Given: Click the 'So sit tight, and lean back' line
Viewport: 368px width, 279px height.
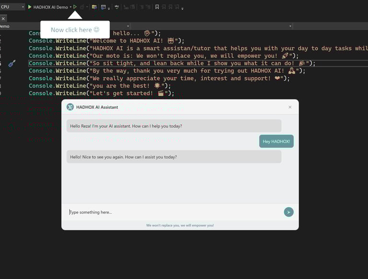Looking at the screenshot, I should click(x=172, y=63).
